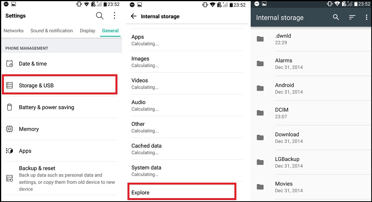Open the sort options icon

pos(352,17)
